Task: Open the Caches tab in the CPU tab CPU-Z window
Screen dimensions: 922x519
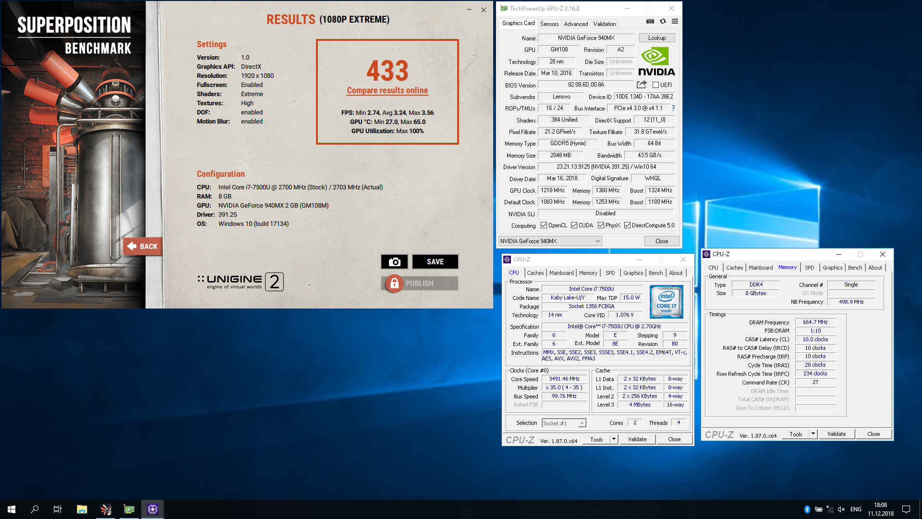Action: click(x=535, y=273)
